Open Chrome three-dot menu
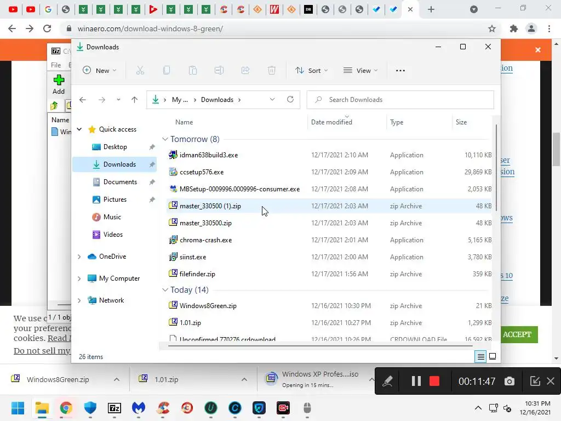This screenshot has width=561, height=421. (549, 29)
